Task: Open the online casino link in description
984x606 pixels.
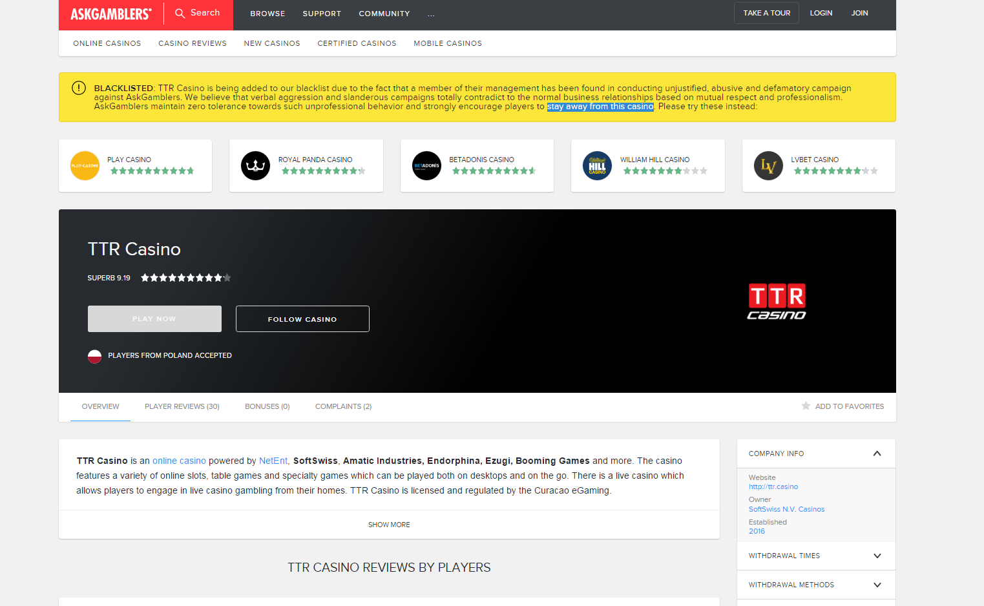Action: [179, 461]
